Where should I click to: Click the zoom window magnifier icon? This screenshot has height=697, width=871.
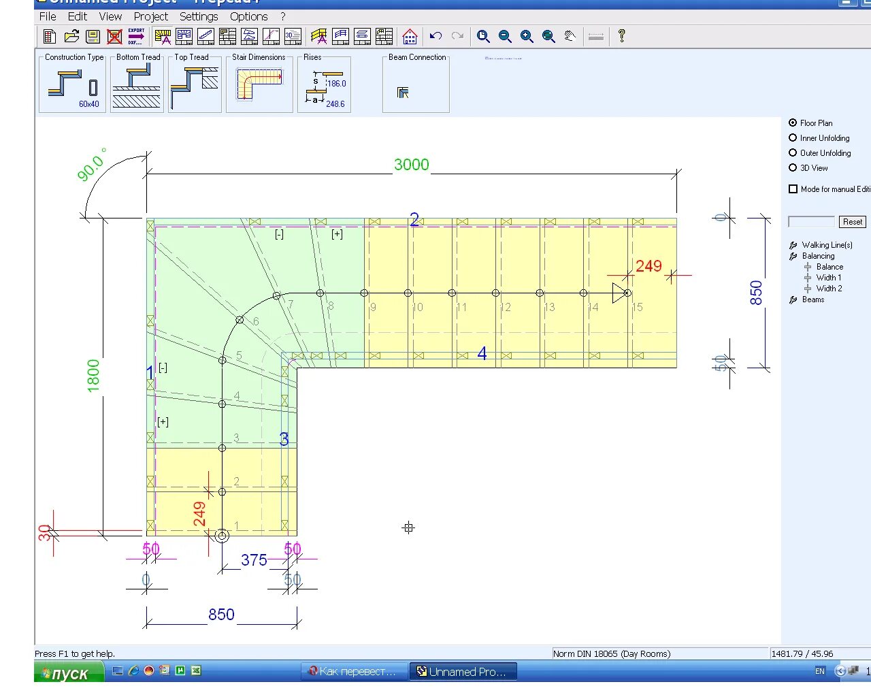coord(483,36)
